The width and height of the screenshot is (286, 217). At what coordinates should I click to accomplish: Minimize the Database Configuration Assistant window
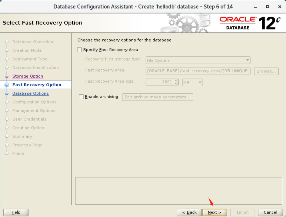point(255,7)
